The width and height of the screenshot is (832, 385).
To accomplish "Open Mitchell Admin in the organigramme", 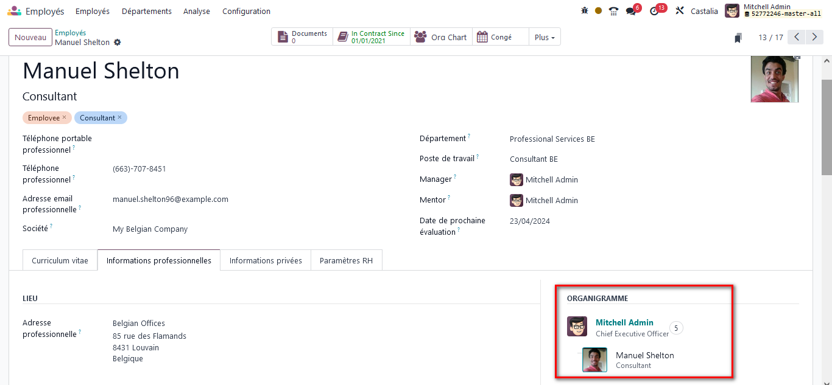I will (x=624, y=322).
